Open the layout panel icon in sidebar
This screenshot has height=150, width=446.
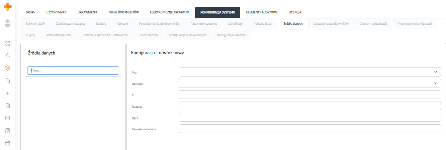pyautogui.click(x=8, y=118)
